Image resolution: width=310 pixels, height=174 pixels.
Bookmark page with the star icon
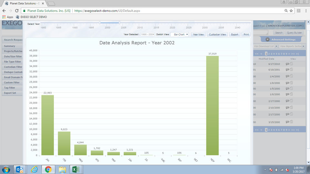pyautogui.click(x=291, y=11)
